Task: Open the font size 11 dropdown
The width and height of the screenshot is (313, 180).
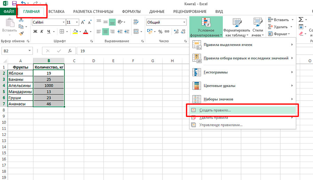Action: click(77, 22)
